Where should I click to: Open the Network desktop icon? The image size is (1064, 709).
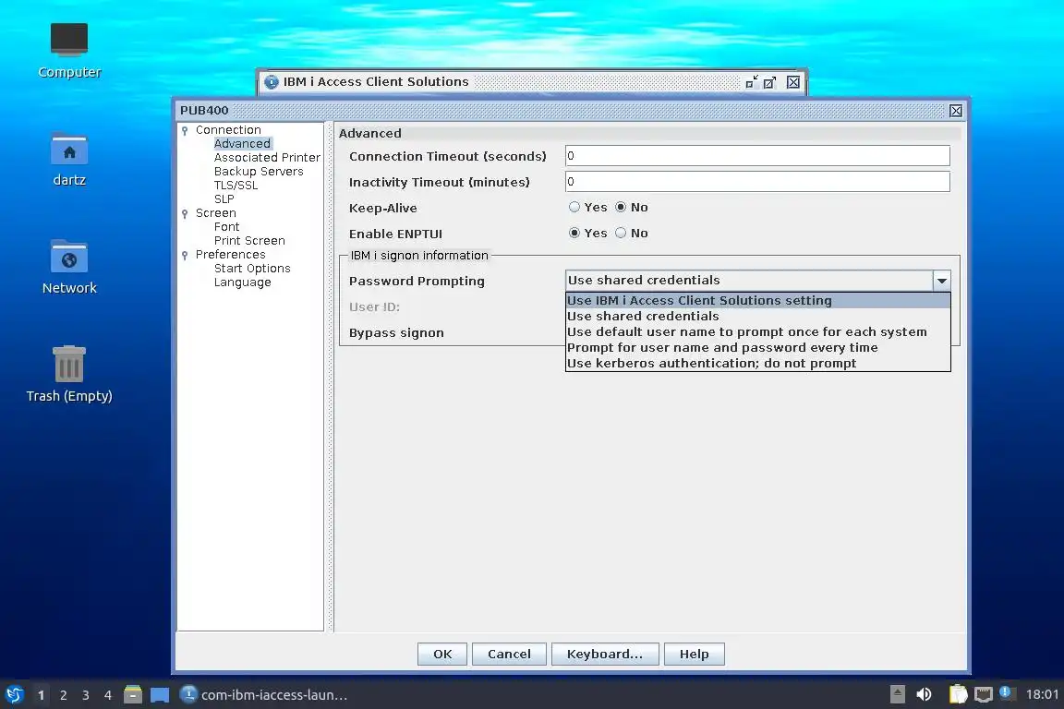69,268
